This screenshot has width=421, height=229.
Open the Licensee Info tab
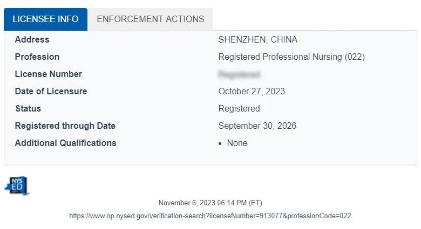coord(45,19)
